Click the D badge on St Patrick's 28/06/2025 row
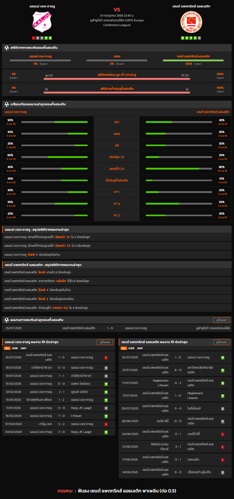Viewport: 234px width, 499px height. tap(223, 421)
